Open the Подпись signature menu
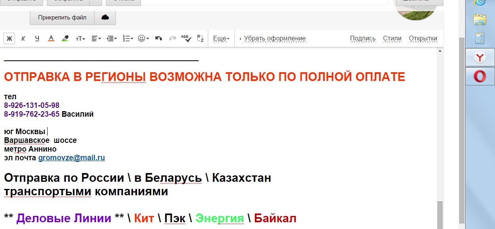495x229 pixels. coord(362,38)
